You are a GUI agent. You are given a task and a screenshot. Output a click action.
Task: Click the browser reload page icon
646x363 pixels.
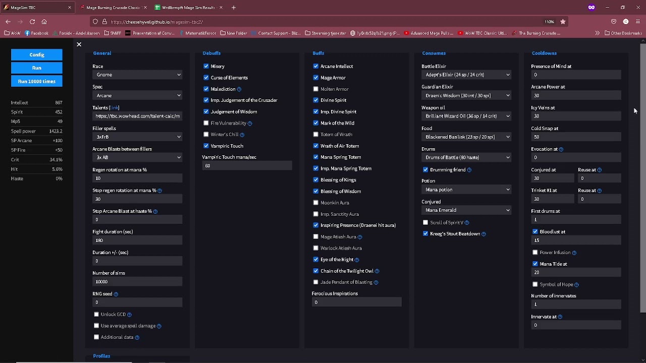click(x=32, y=22)
